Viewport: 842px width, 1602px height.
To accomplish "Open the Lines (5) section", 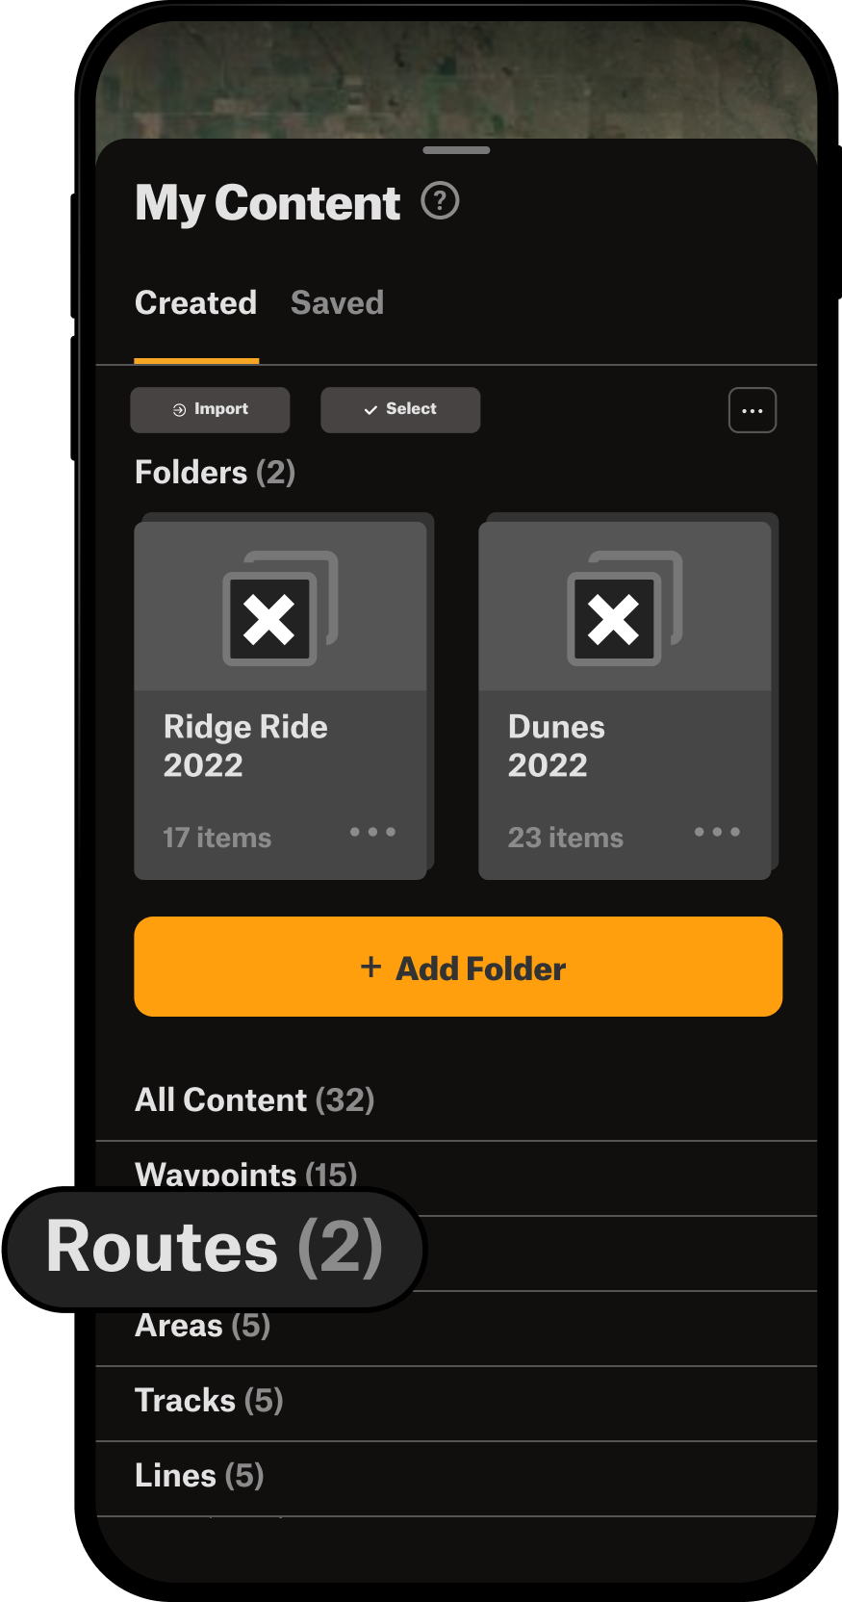I will click(199, 1475).
